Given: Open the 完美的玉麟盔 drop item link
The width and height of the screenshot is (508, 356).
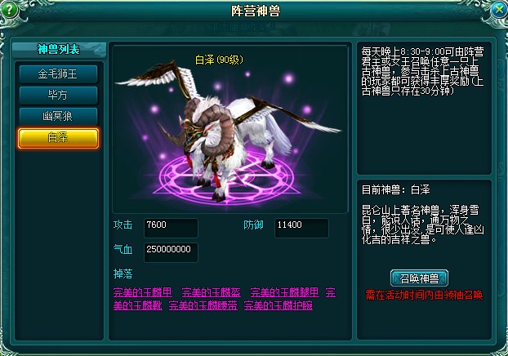Looking at the screenshot, I should pyautogui.click(x=212, y=292).
